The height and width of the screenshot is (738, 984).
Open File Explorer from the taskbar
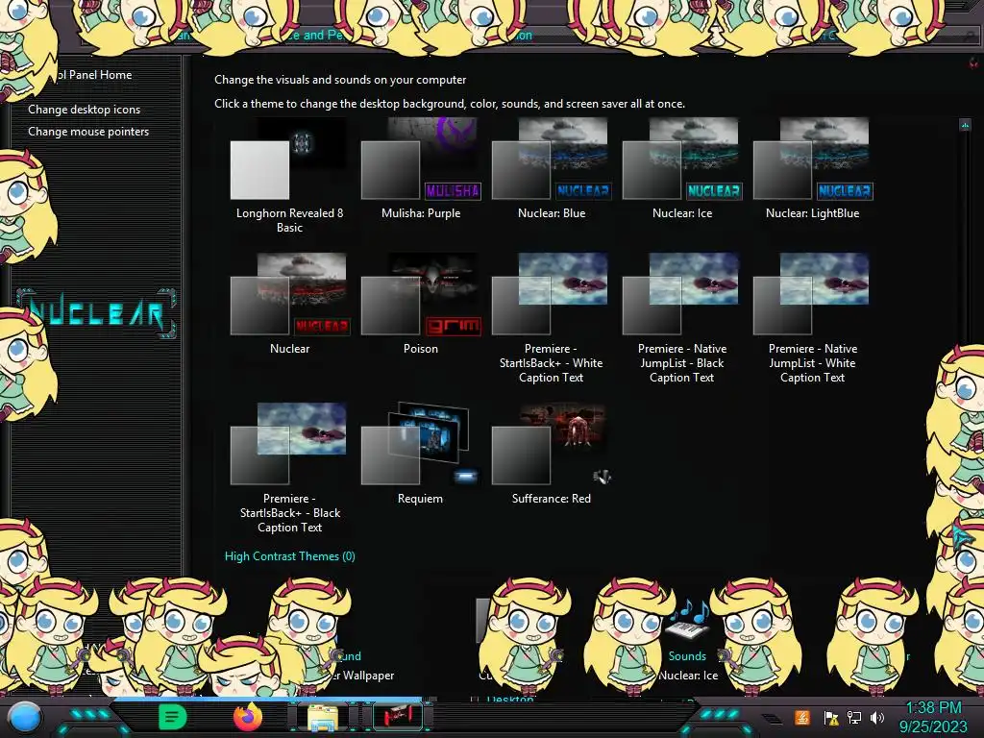(x=323, y=718)
